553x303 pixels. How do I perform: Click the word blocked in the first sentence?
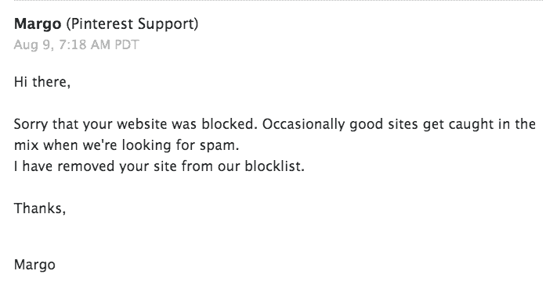230,123
